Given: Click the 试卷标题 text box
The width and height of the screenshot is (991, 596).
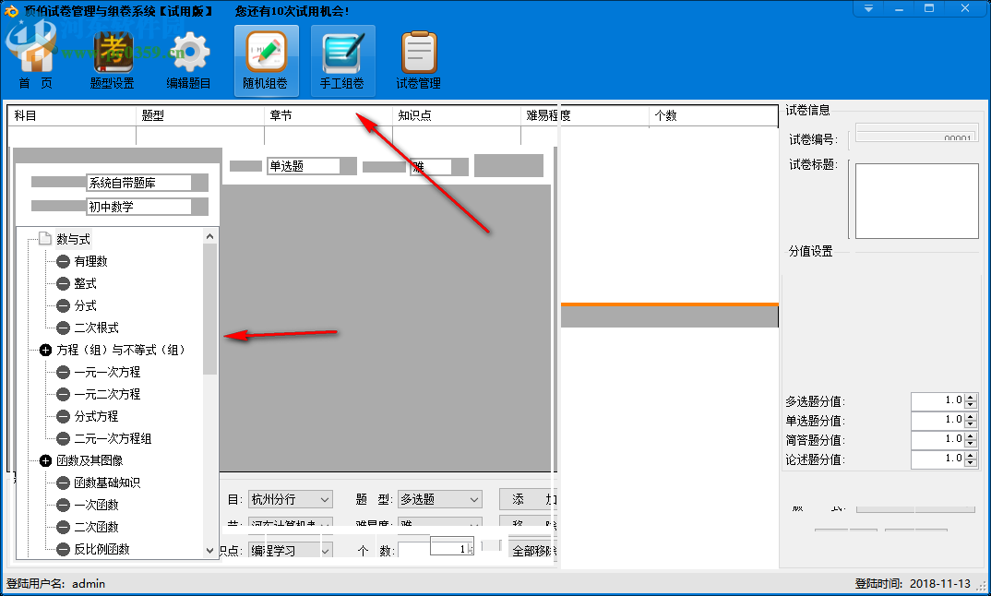Looking at the screenshot, I should (916, 201).
